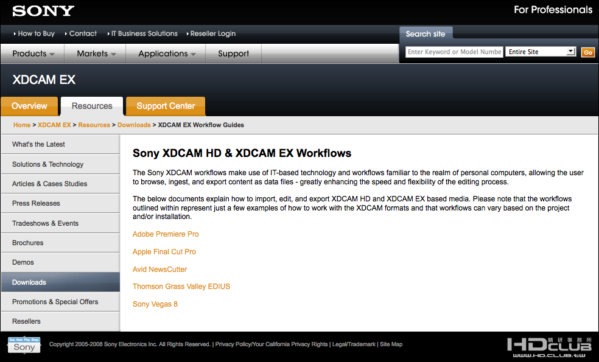
Task: Click the XDCAM EX Workflow Guides breadcrumb text
Action: point(201,125)
